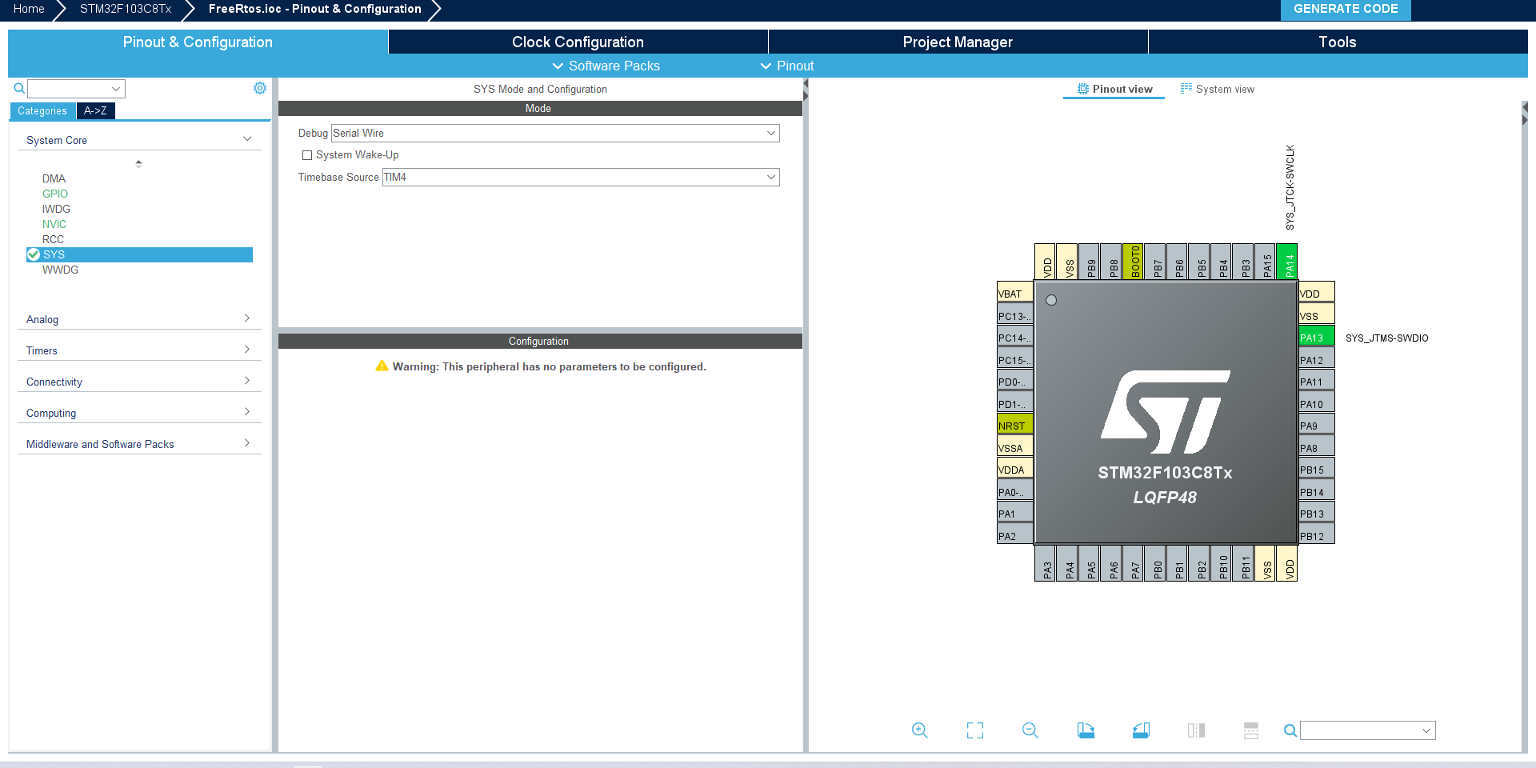Open the peripheral panel settings gear
The image size is (1536, 768).
click(260, 88)
